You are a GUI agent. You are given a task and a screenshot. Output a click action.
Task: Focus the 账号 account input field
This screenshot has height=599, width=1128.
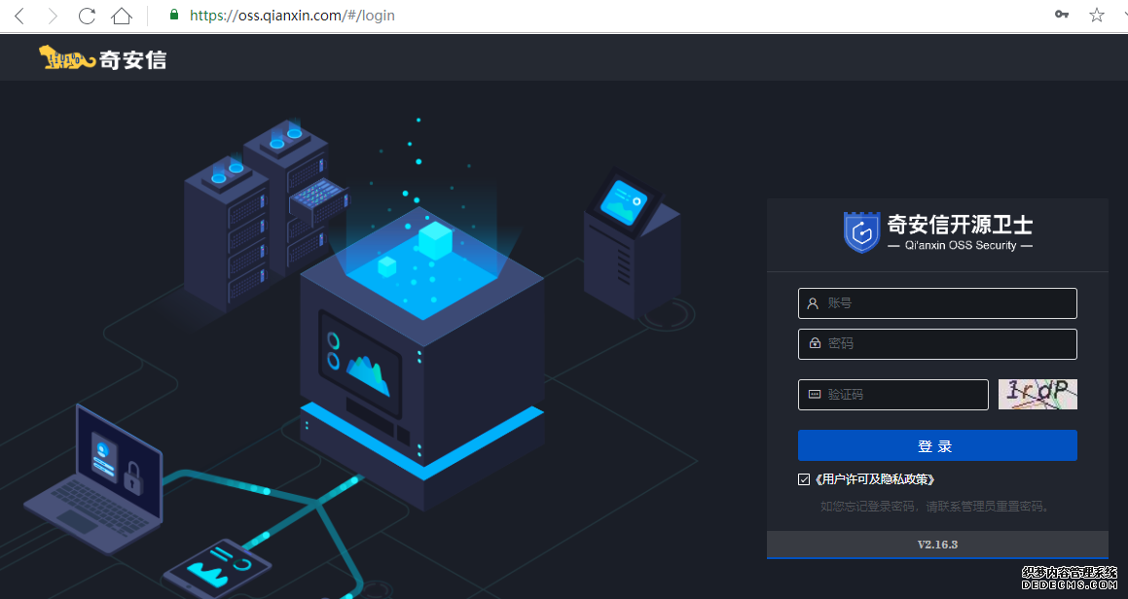coord(937,303)
